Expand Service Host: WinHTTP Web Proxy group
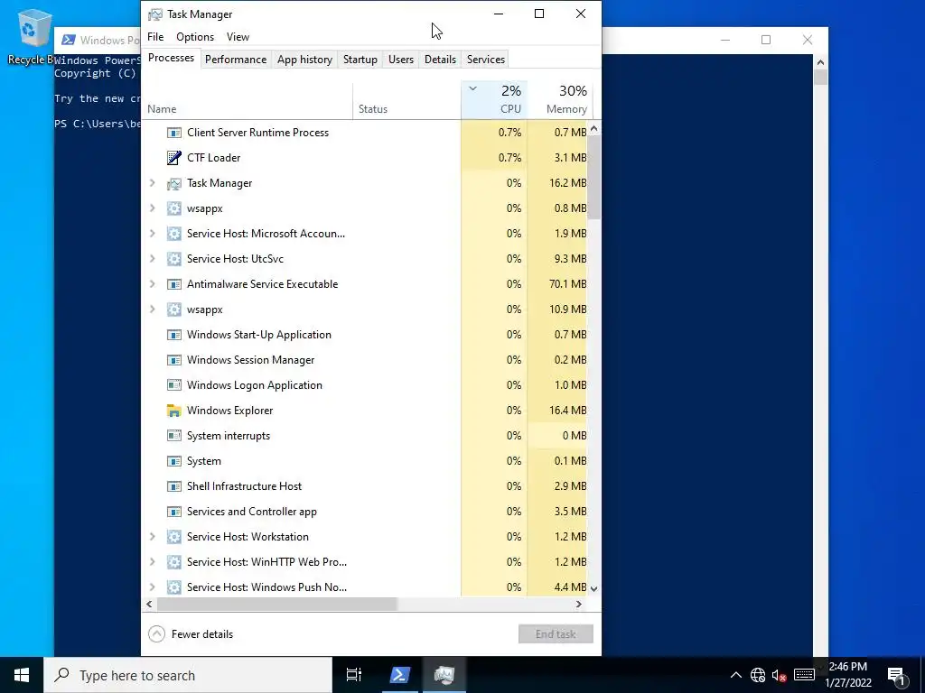Viewport: 925px width, 693px height. click(152, 562)
